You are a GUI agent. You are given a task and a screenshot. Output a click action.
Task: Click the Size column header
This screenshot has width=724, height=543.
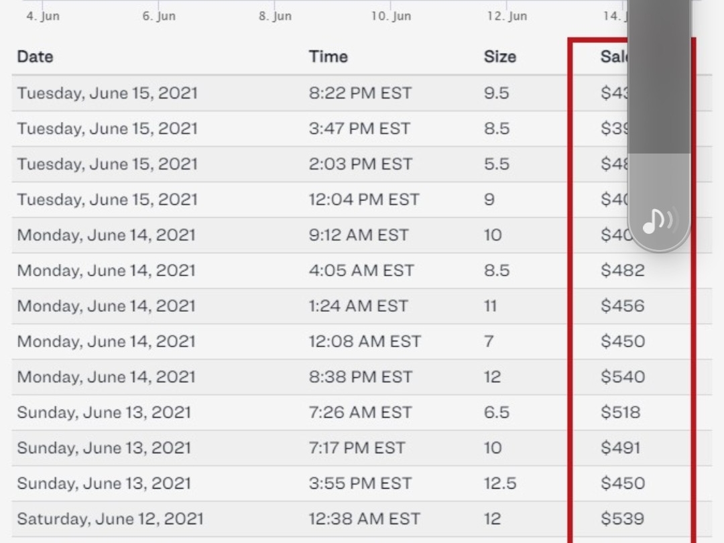(500, 57)
